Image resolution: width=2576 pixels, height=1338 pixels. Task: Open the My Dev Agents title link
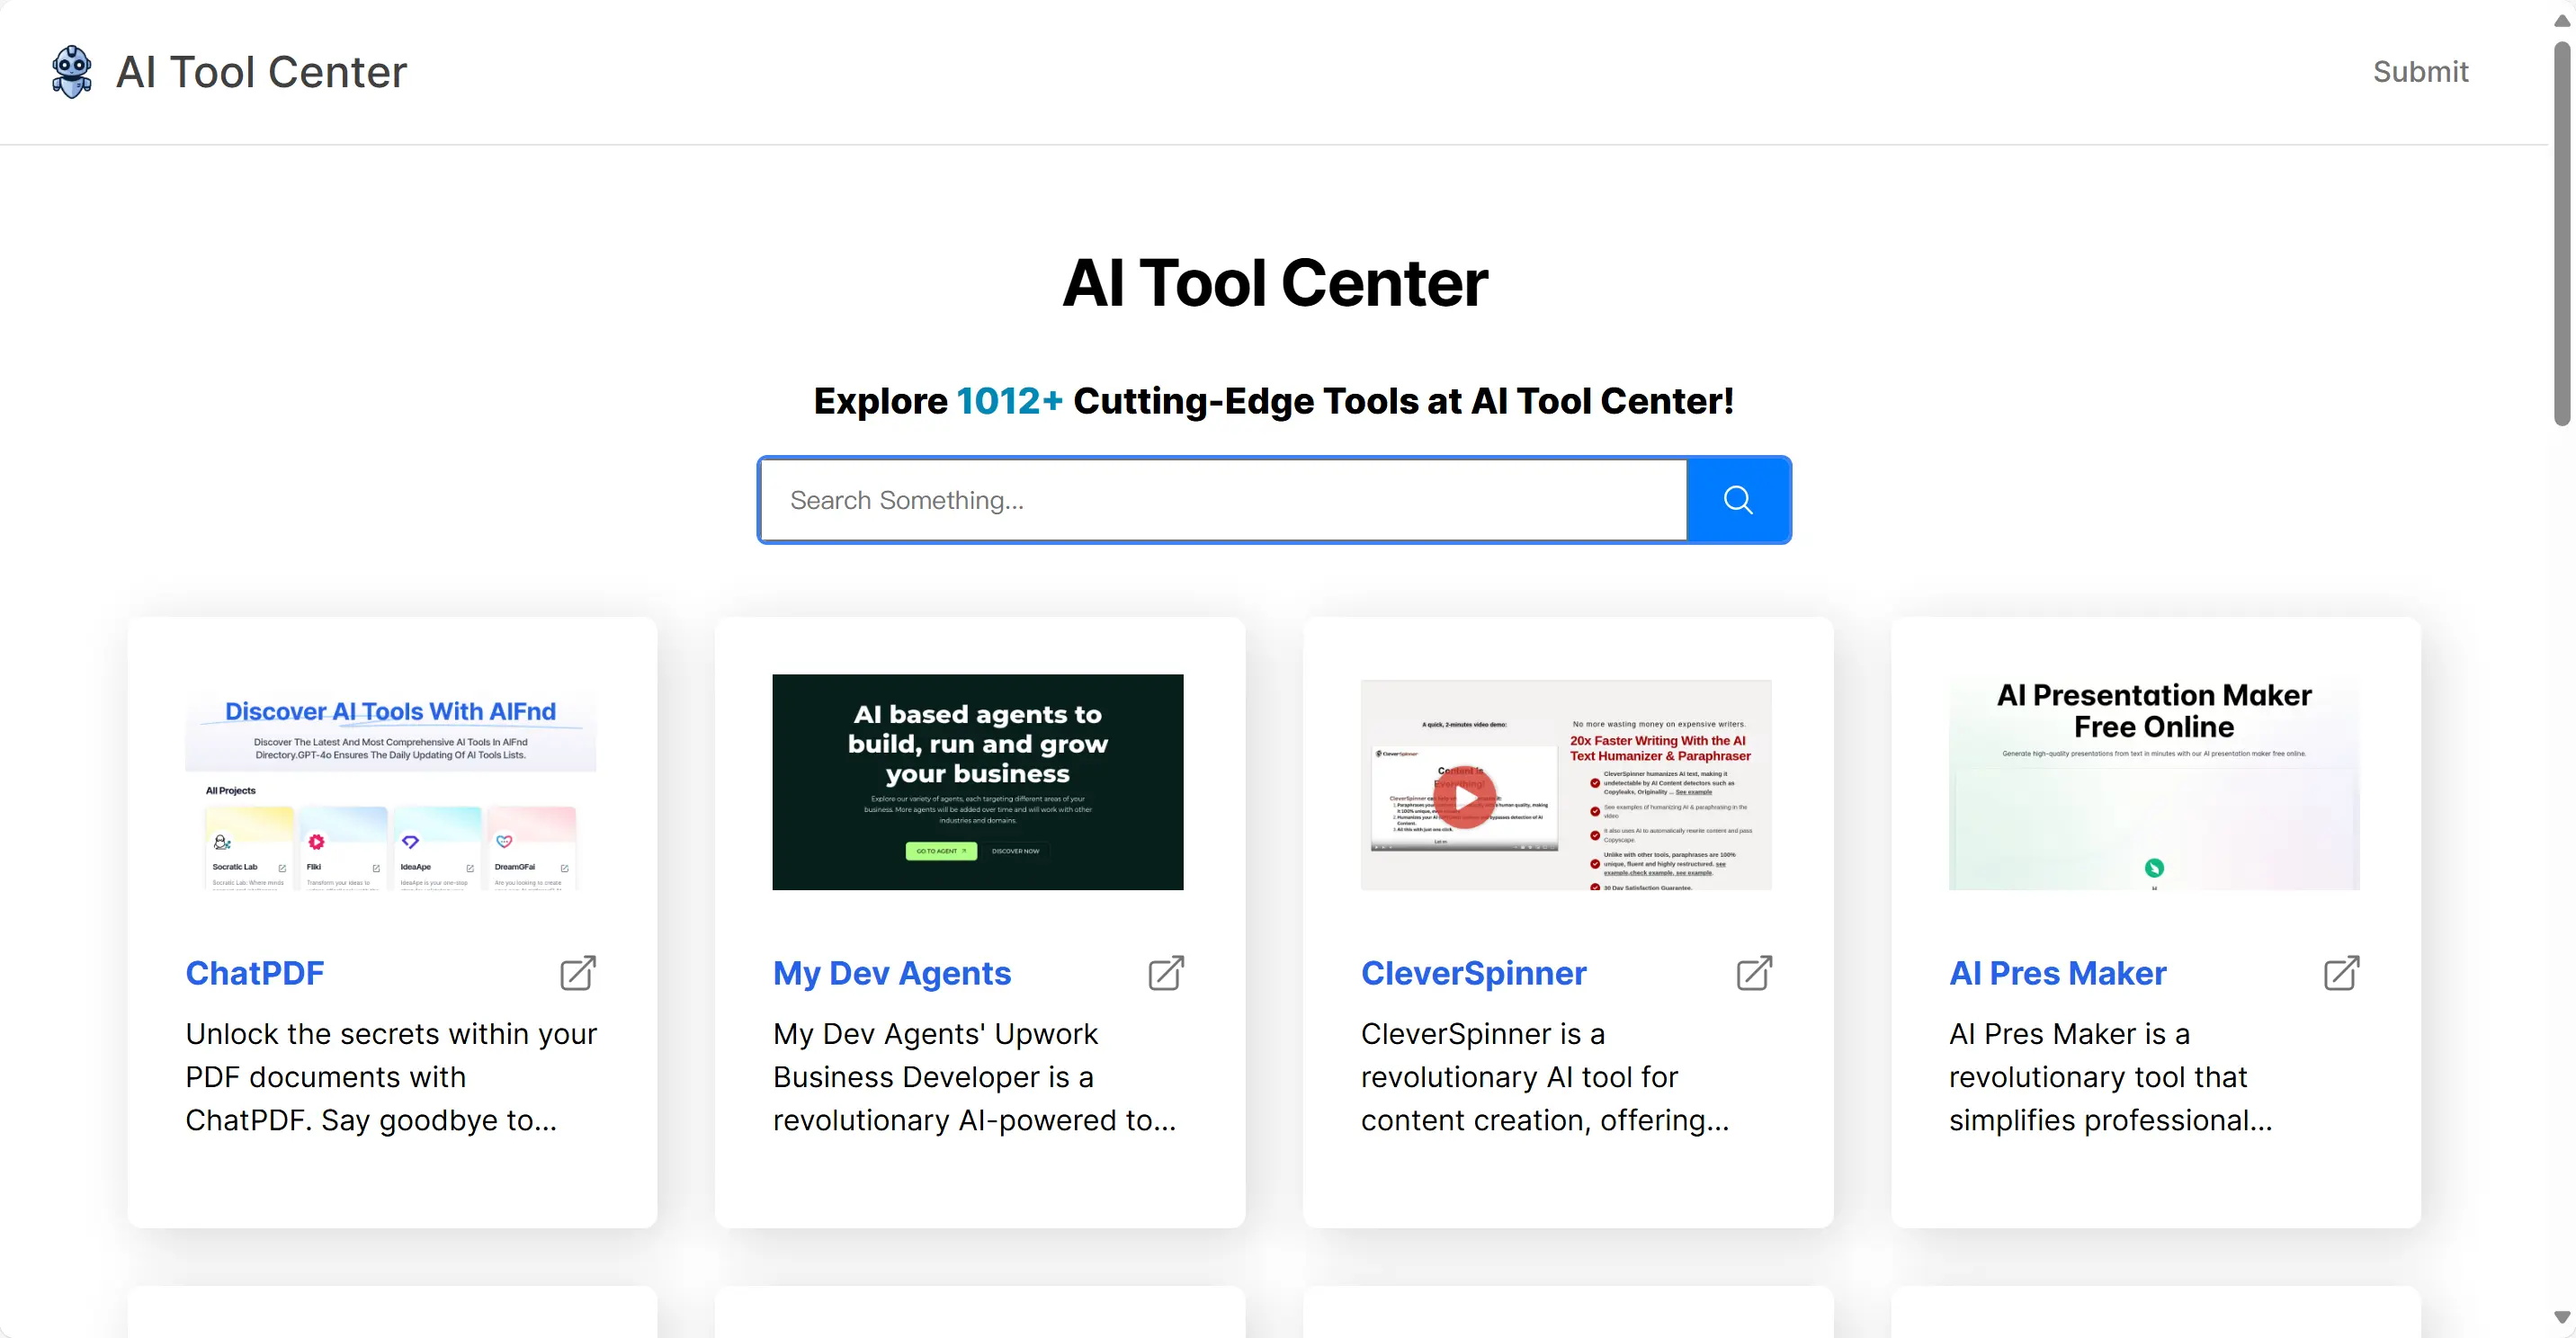click(x=892, y=973)
